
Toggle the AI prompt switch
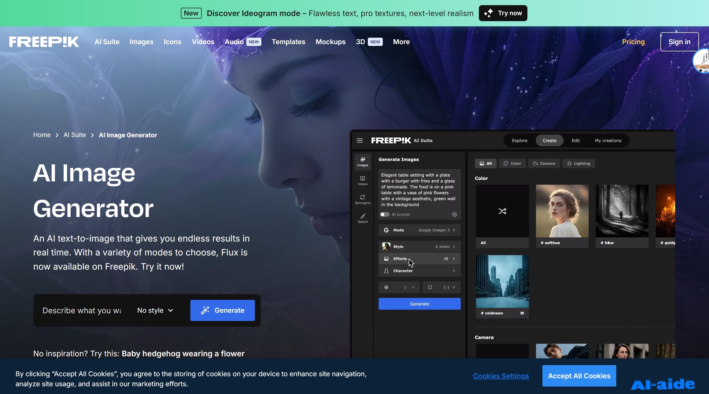(x=385, y=214)
